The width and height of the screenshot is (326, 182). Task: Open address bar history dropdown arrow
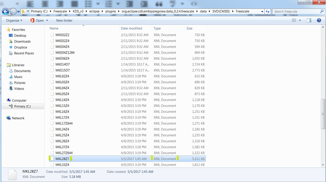(x=262, y=11)
